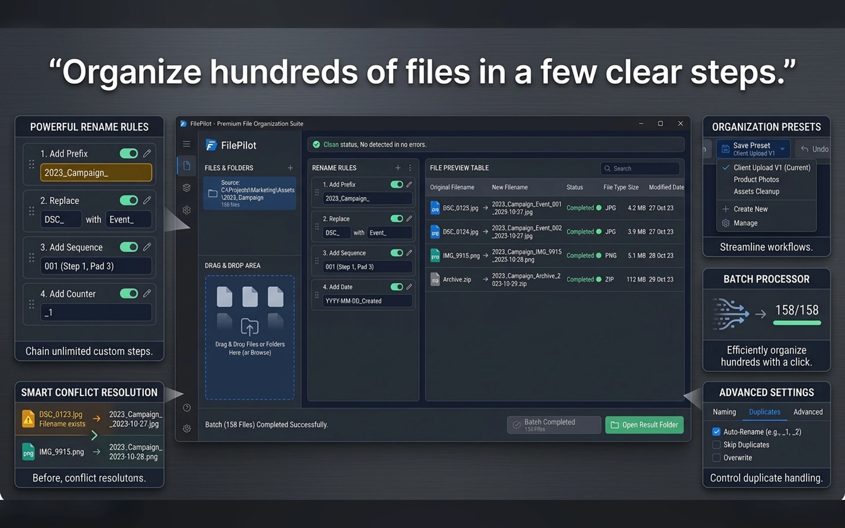Click the 2023_Campaign_ prefix field in left panel
845x528 pixels.
[x=96, y=172]
